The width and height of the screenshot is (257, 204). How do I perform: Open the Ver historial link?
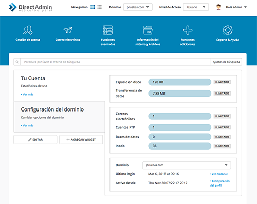pyautogui.click(x=219, y=174)
